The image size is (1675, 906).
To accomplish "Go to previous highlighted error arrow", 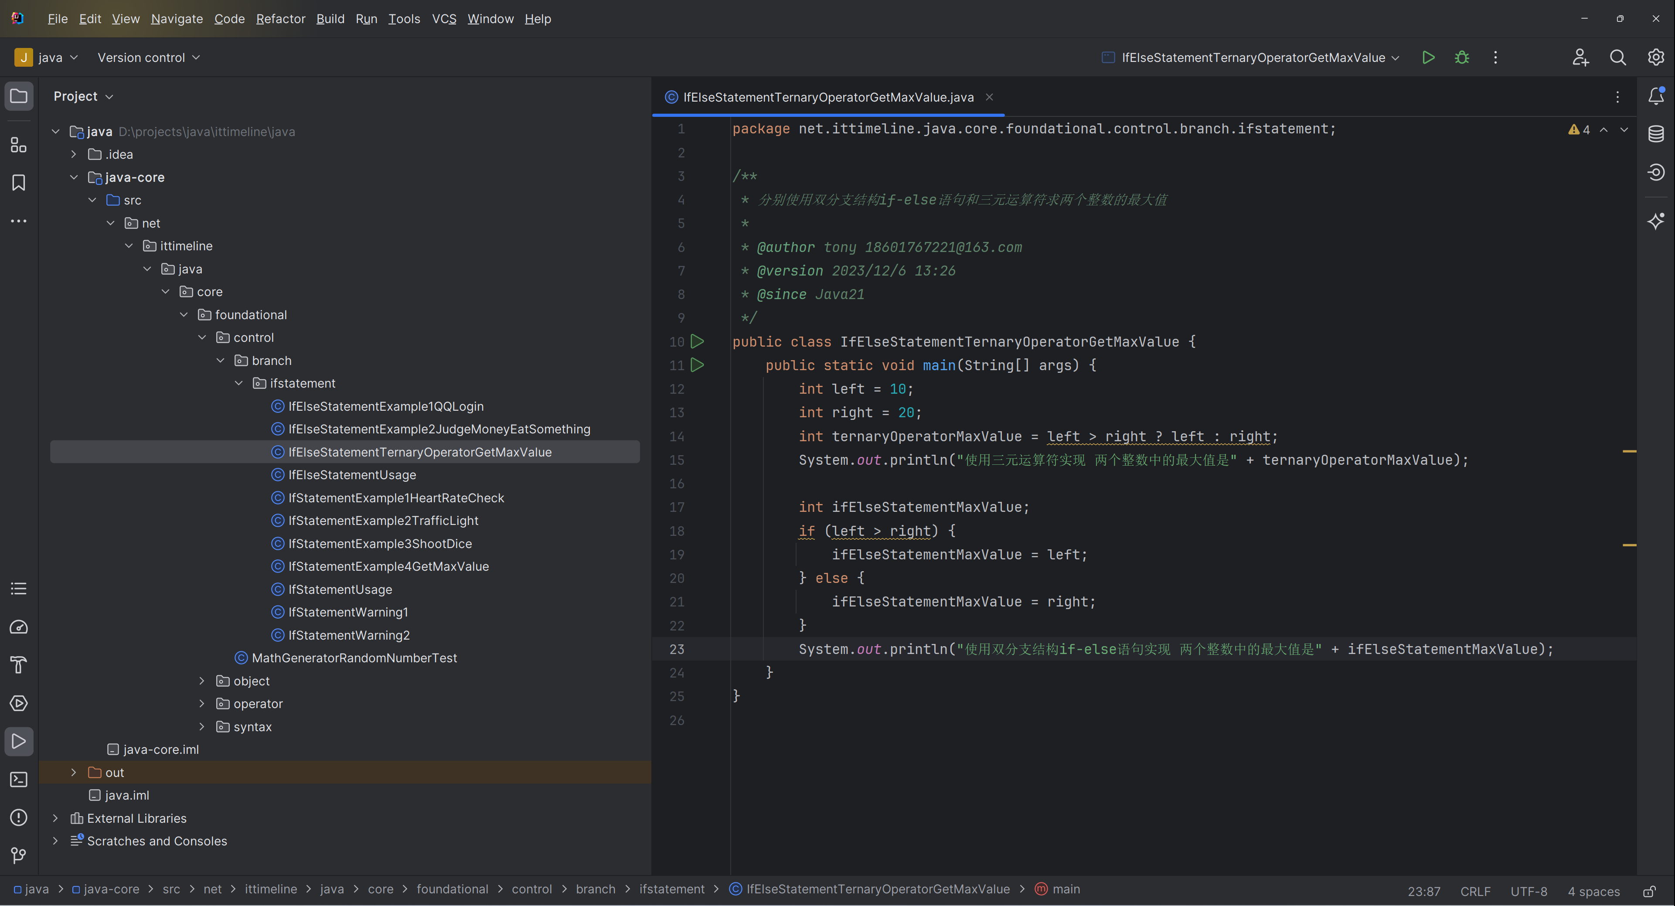I will pyautogui.click(x=1604, y=129).
